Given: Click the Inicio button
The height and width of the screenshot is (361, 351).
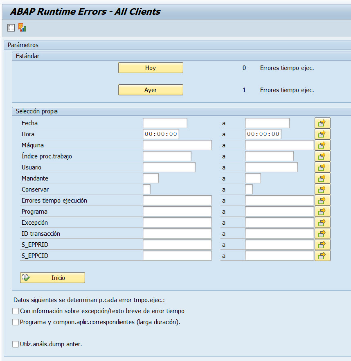Looking at the screenshot, I should coord(52,278).
